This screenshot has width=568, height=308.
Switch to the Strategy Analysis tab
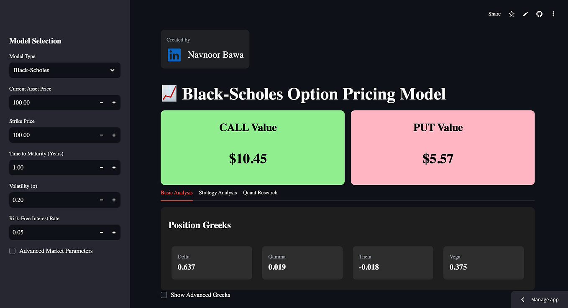click(x=218, y=193)
